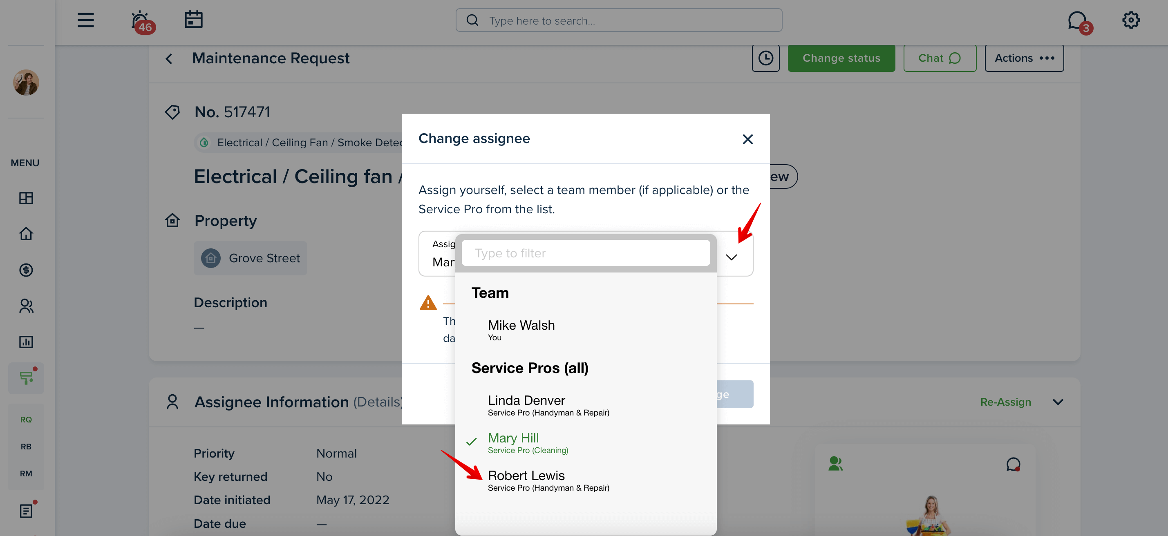Click the Grove Street property chip
Image resolution: width=1168 pixels, height=536 pixels.
tap(250, 258)
